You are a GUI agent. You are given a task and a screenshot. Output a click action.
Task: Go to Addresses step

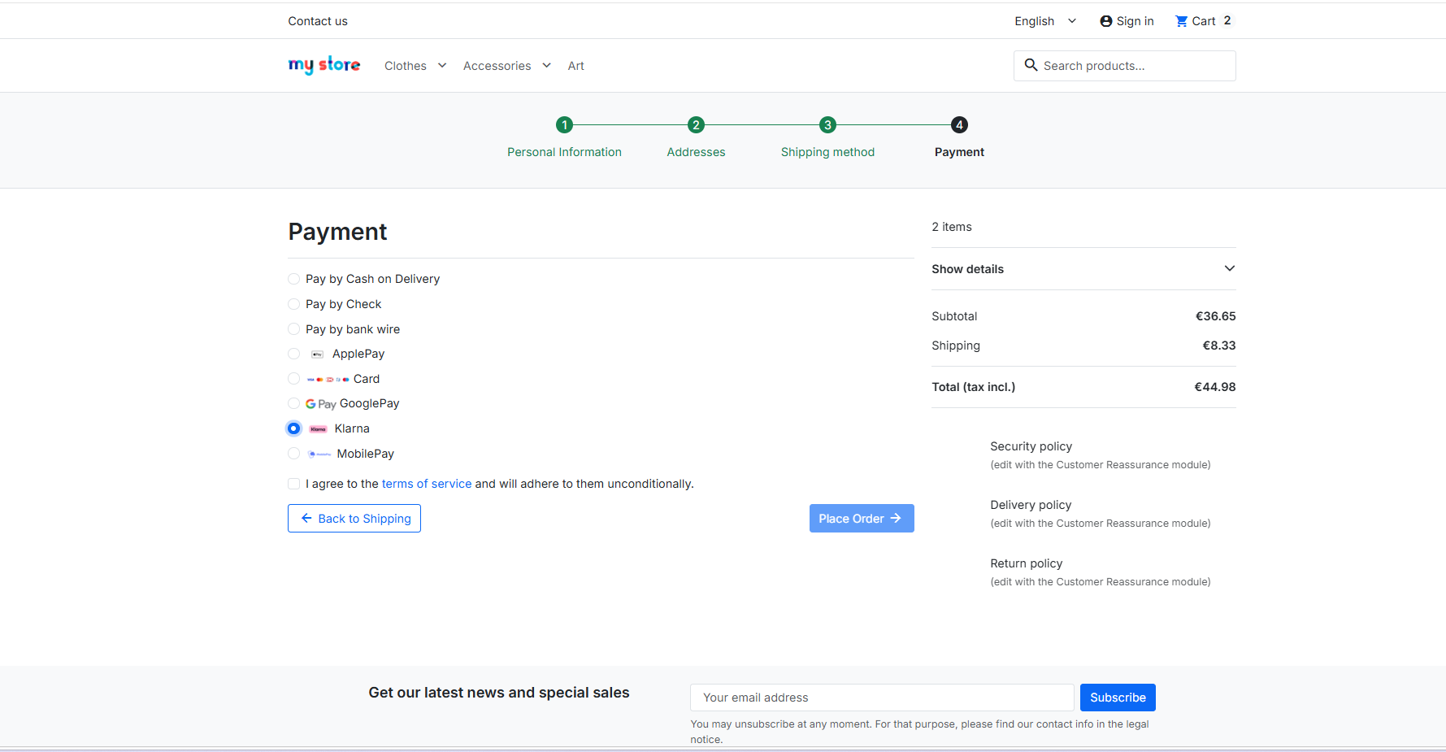pos(696,152)
